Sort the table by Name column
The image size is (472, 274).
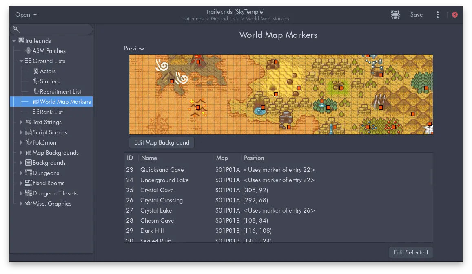point(149,158)
